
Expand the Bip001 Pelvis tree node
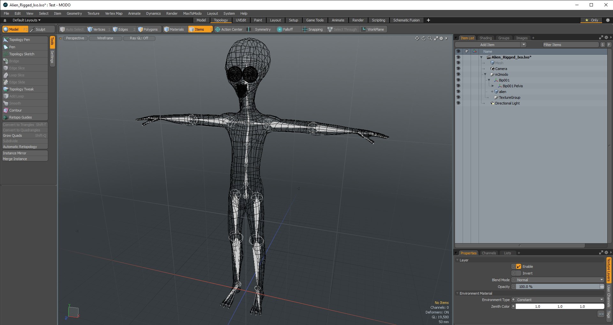[493, 86]
